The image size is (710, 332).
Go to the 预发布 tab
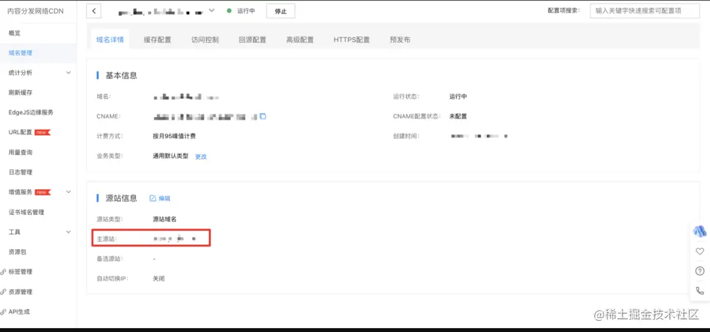[400, 39]
